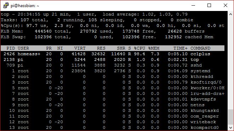Click the 105 sleeping tasks value
The height and width of the screenshot is (131, 234).
point(93,20)
